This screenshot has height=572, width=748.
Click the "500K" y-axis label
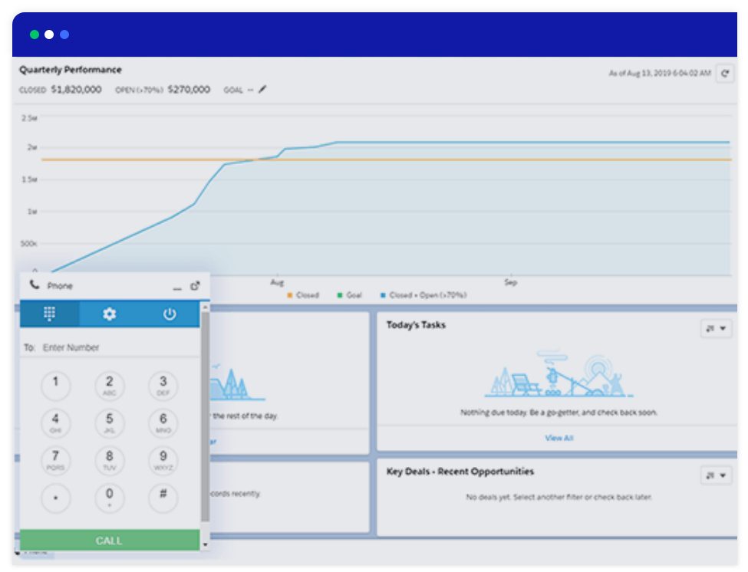(28, 244)
